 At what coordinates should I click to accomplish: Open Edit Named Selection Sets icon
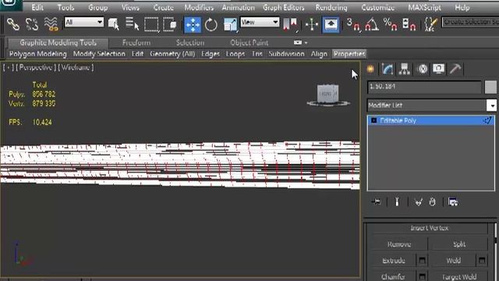pos(430,24)
